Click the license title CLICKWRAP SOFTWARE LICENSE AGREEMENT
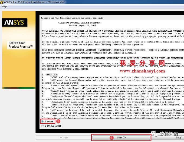The height and width of the screenshot is (142, 184). [x=80, y=23]
